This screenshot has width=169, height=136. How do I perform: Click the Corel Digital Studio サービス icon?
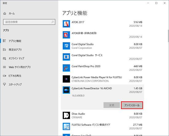(66, 57)
